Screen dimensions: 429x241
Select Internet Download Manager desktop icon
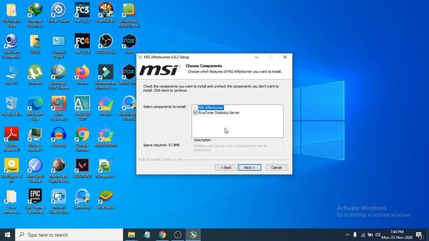[35, 15]
